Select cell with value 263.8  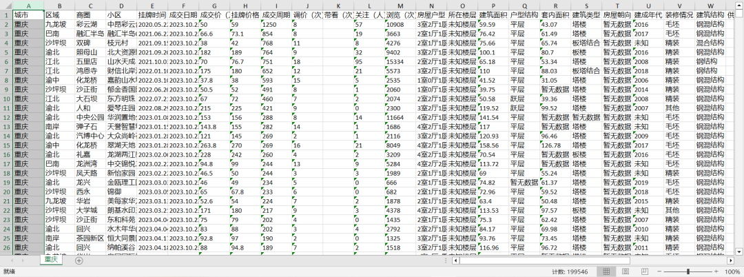click(214, 145)
